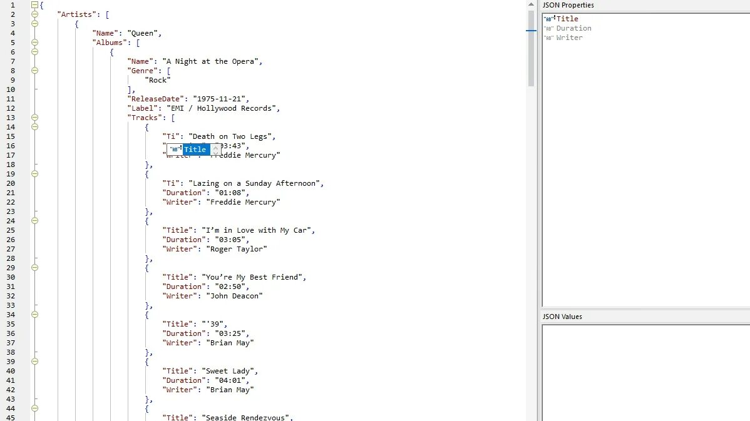Click the "1975-11-21" release date value

[x=219, y=99]
